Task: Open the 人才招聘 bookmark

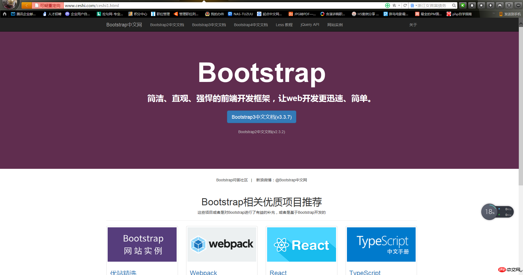Action: (x=52, y=14)
